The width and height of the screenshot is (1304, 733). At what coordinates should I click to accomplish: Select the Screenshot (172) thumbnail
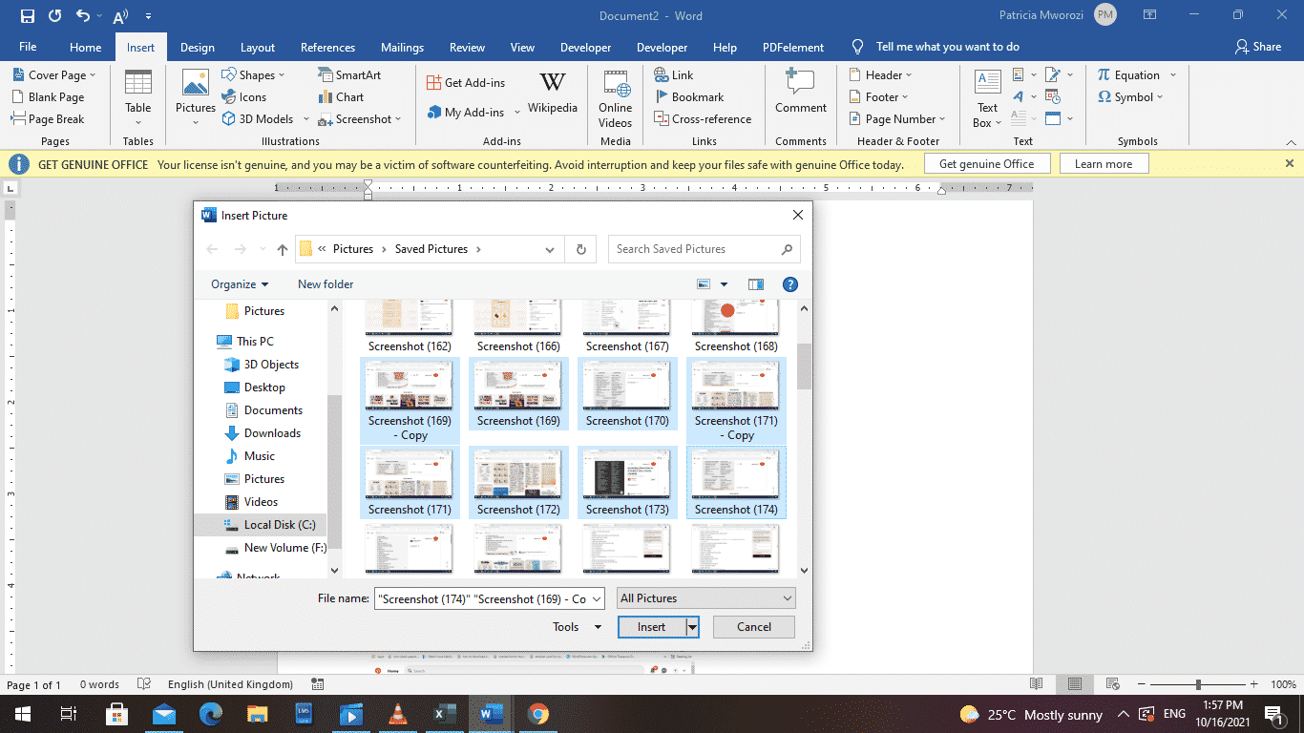(x=518, y=483)
